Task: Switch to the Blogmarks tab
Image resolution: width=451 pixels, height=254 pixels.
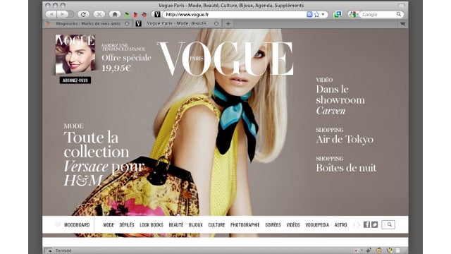Action: tap(87, 23)
